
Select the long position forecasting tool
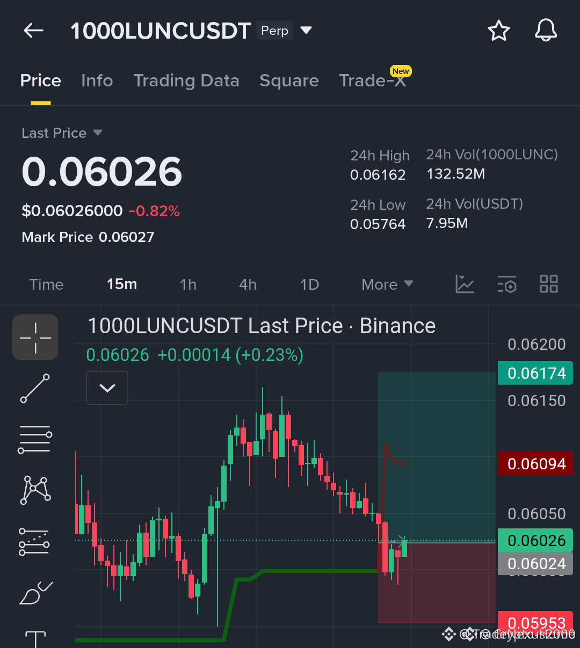click(x=34, y=541)
